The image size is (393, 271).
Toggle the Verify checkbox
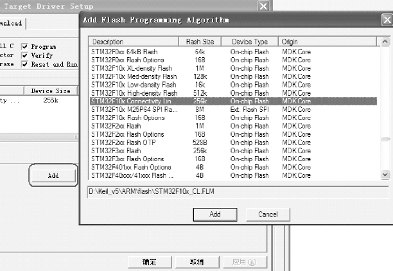(x=24, y=55)
